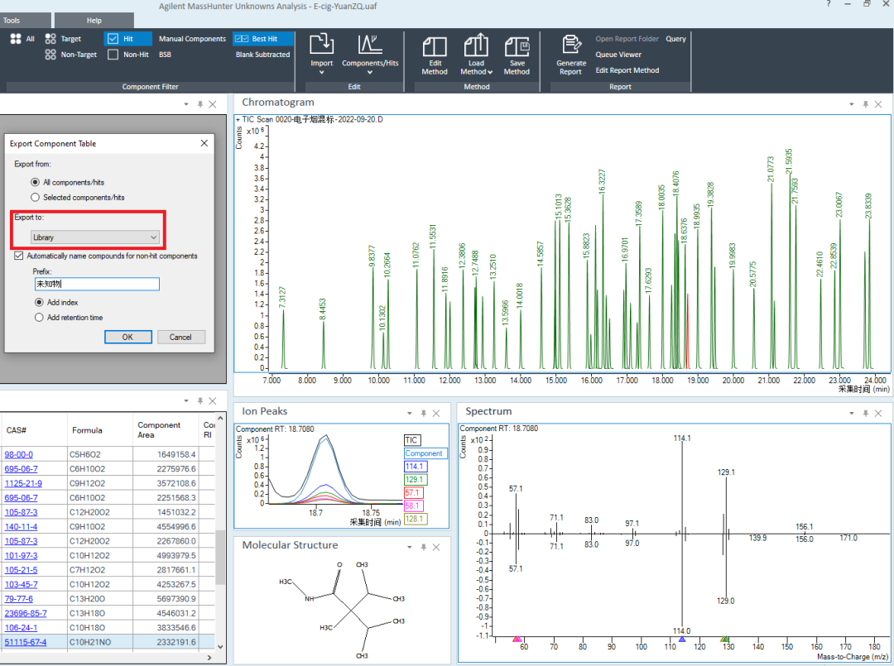Click the BSB filter option
The image size is (894, 666).
coord(165,54)
